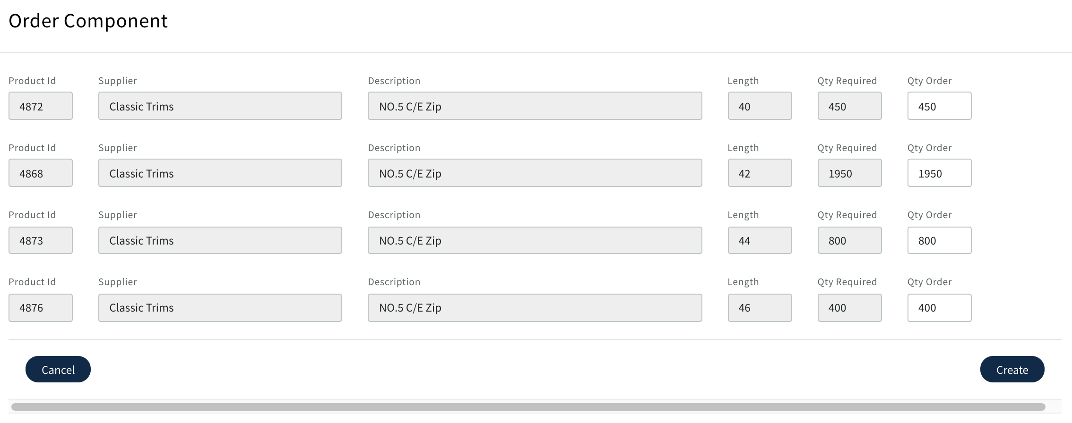
Task: Select the Length field with value 46
Action: pyautogui.click(x=760, y=308)
